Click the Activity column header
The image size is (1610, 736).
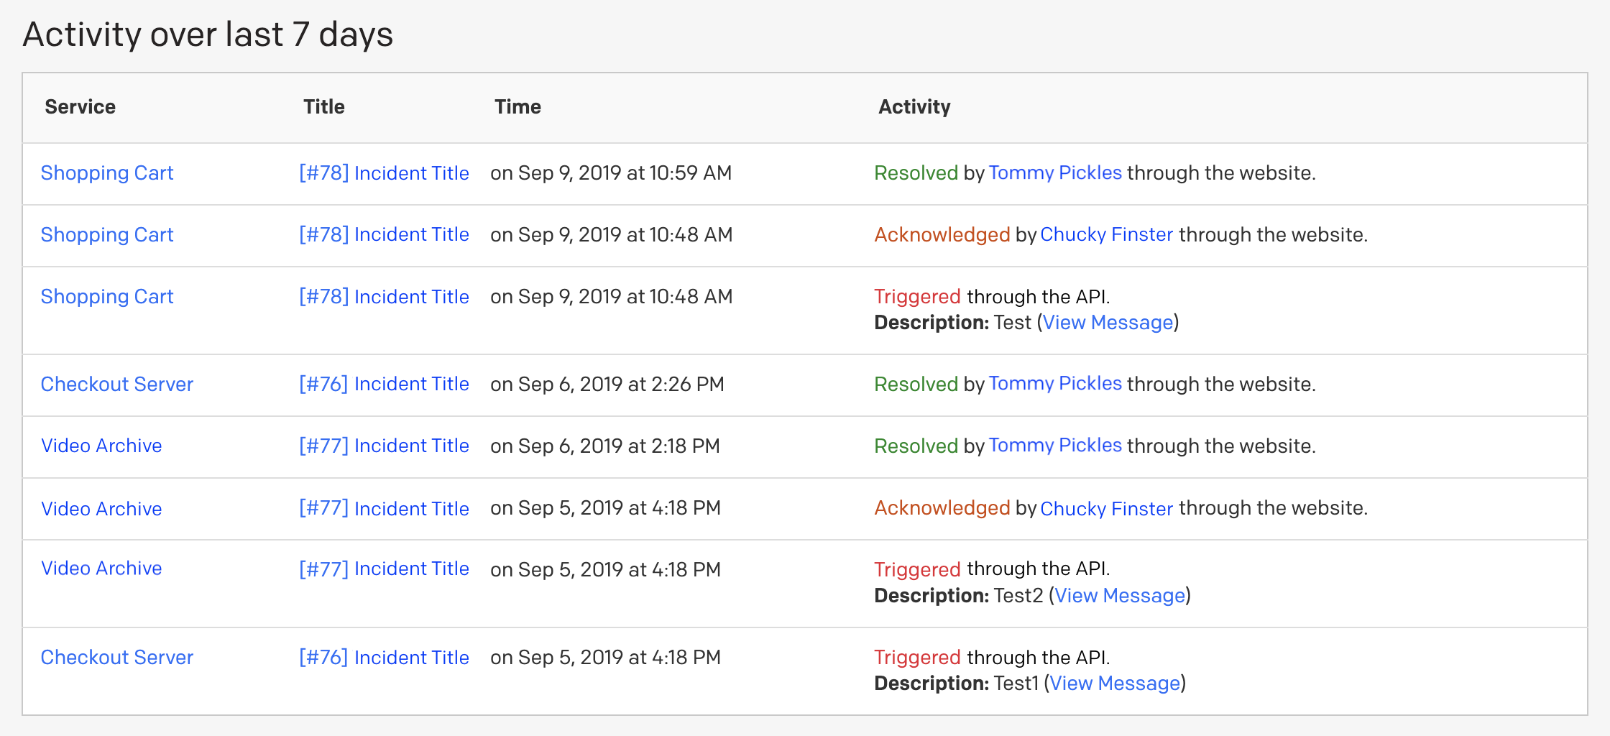coord(914,107)
